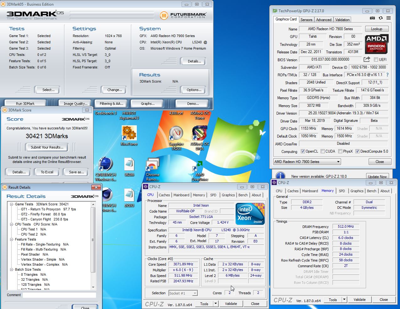This screenshot has height=309, width=400.
Task: Click the BIOS export share icon in GPU-Z
Action: click(x=366, y=59)
